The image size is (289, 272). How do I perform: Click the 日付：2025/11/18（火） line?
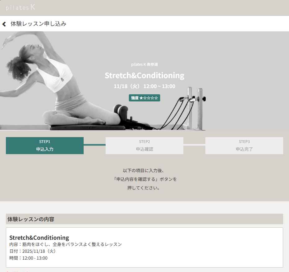(33, 251)
